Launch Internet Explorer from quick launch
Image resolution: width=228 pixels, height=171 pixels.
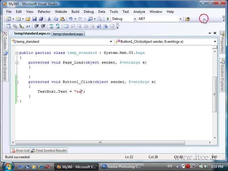coord(41,167)
